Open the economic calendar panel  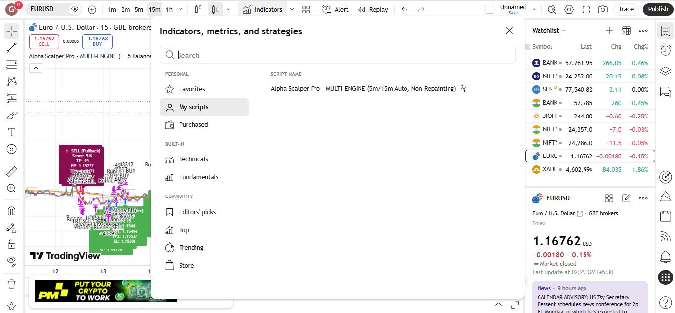pyautogui.click(x=665, y=216)
